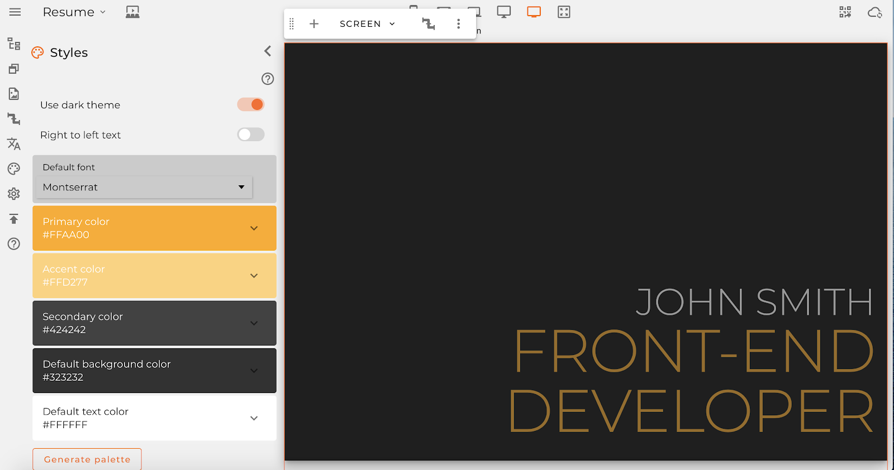Click the plus add button in toolbar
Screen dimensions: 894x470
click(314, 24)
